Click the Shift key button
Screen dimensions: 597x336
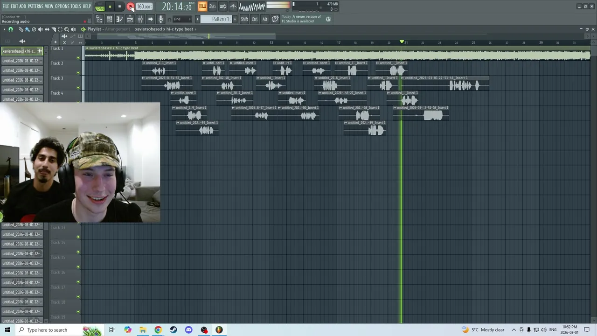tap(244, 19)
